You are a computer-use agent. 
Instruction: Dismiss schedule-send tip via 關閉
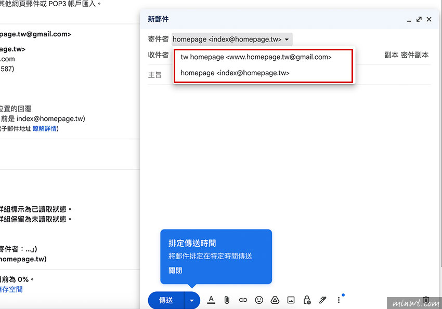[175, 271]
